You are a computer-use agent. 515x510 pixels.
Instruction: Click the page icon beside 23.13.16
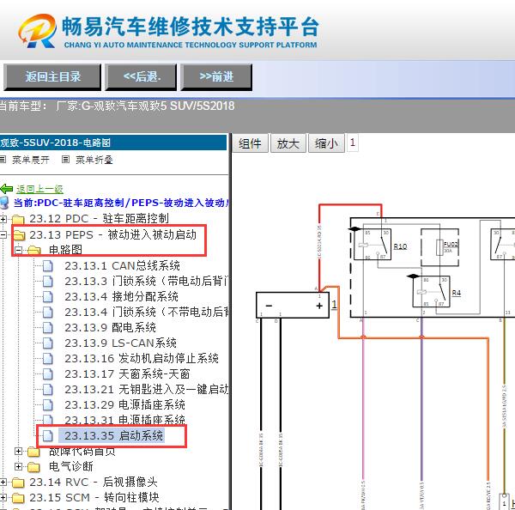point(47,359)
